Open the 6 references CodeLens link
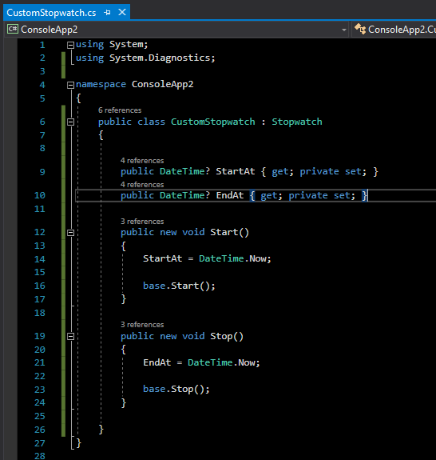 point(120,110)
